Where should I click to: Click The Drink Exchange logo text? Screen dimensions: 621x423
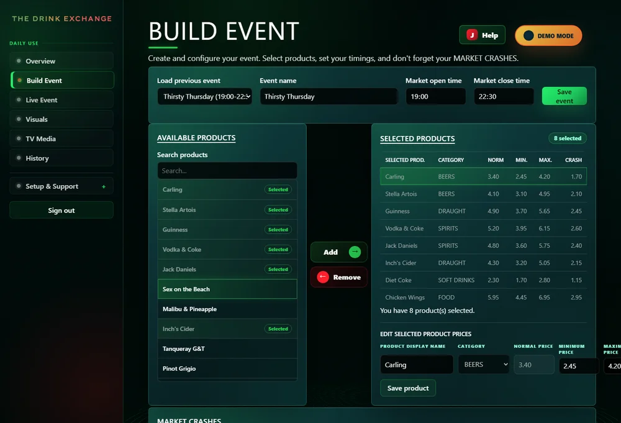click(61, 19)
